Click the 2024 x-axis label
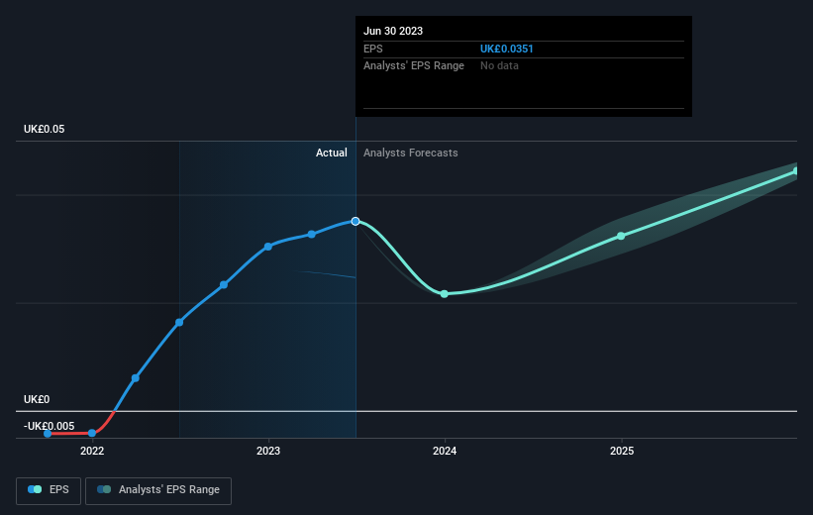 [445, 451]
